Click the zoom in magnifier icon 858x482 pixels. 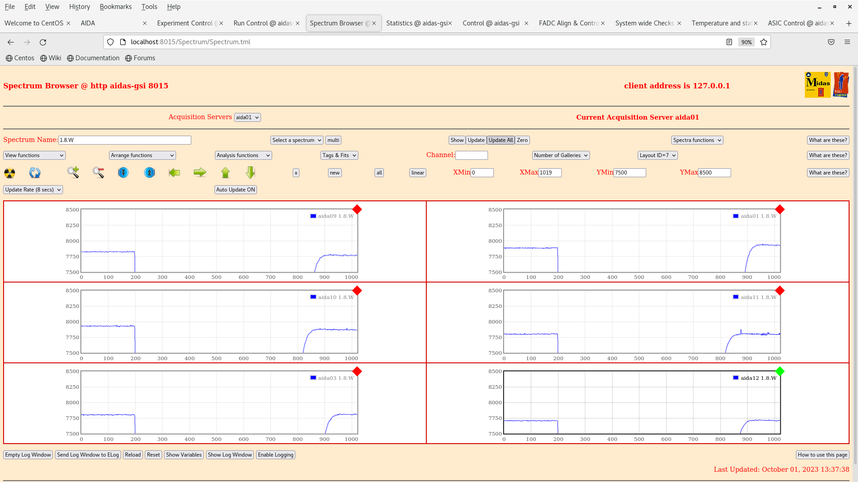point(73,172)
